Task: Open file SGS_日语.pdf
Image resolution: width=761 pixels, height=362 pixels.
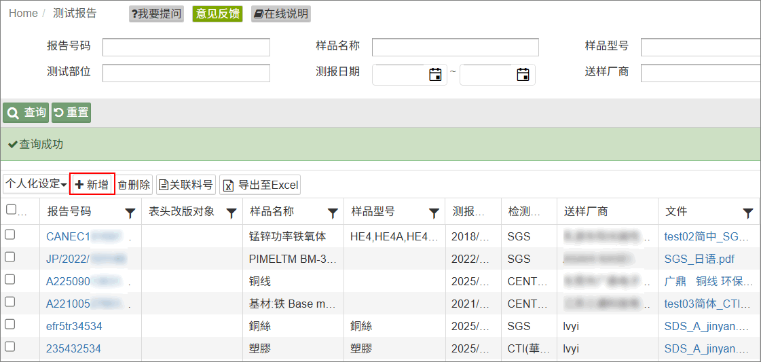Action: [x=699, y=259]
